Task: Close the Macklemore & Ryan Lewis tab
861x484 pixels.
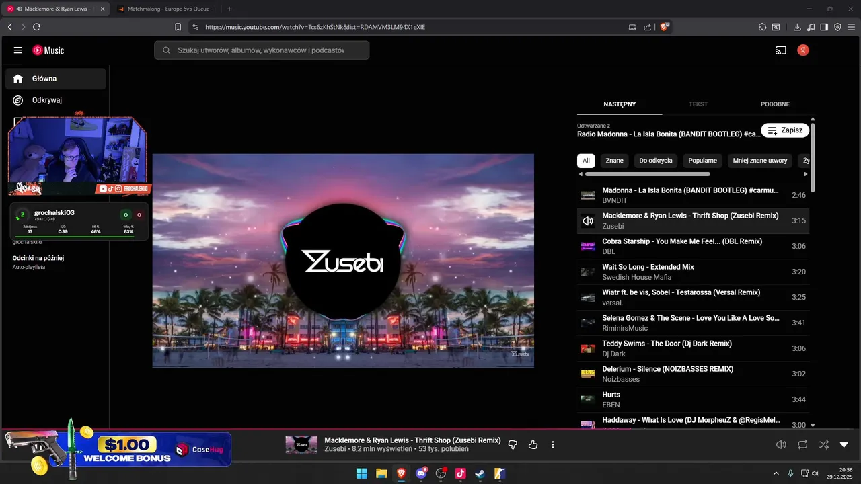Action: pyautogui.click(x=102, y=9)
